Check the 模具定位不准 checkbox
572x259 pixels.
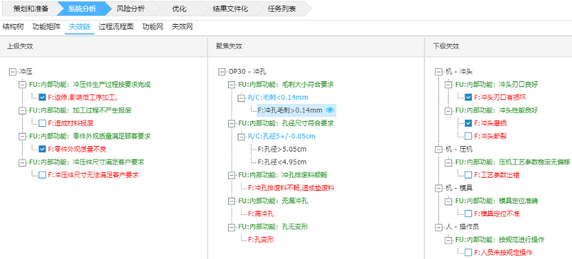469,214
